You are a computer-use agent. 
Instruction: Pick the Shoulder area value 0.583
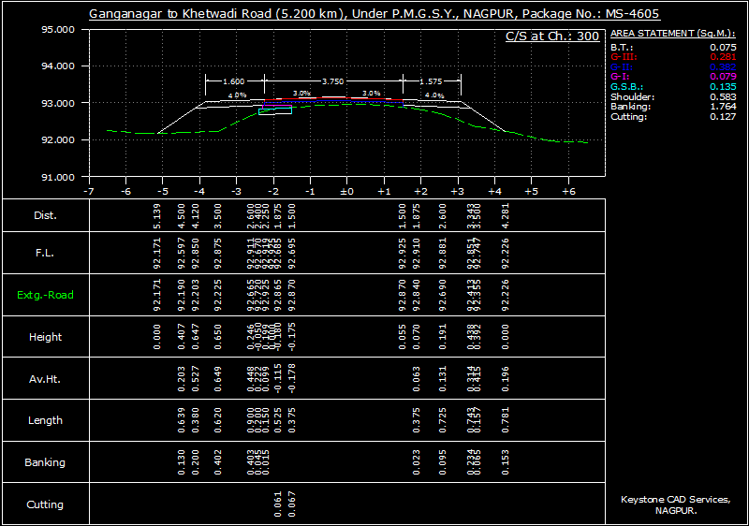coord(722,97)
